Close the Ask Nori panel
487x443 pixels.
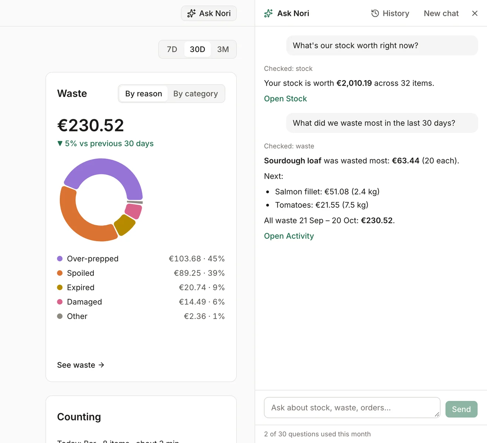[x=475, y=13]
